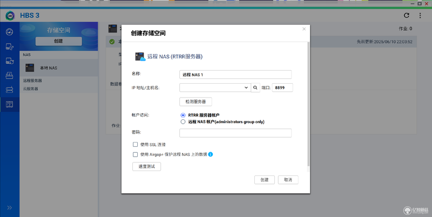This screenshot has width=432, height=217.
Task: Click the 作业: 0 text
Action: click(x=406, y=29)
